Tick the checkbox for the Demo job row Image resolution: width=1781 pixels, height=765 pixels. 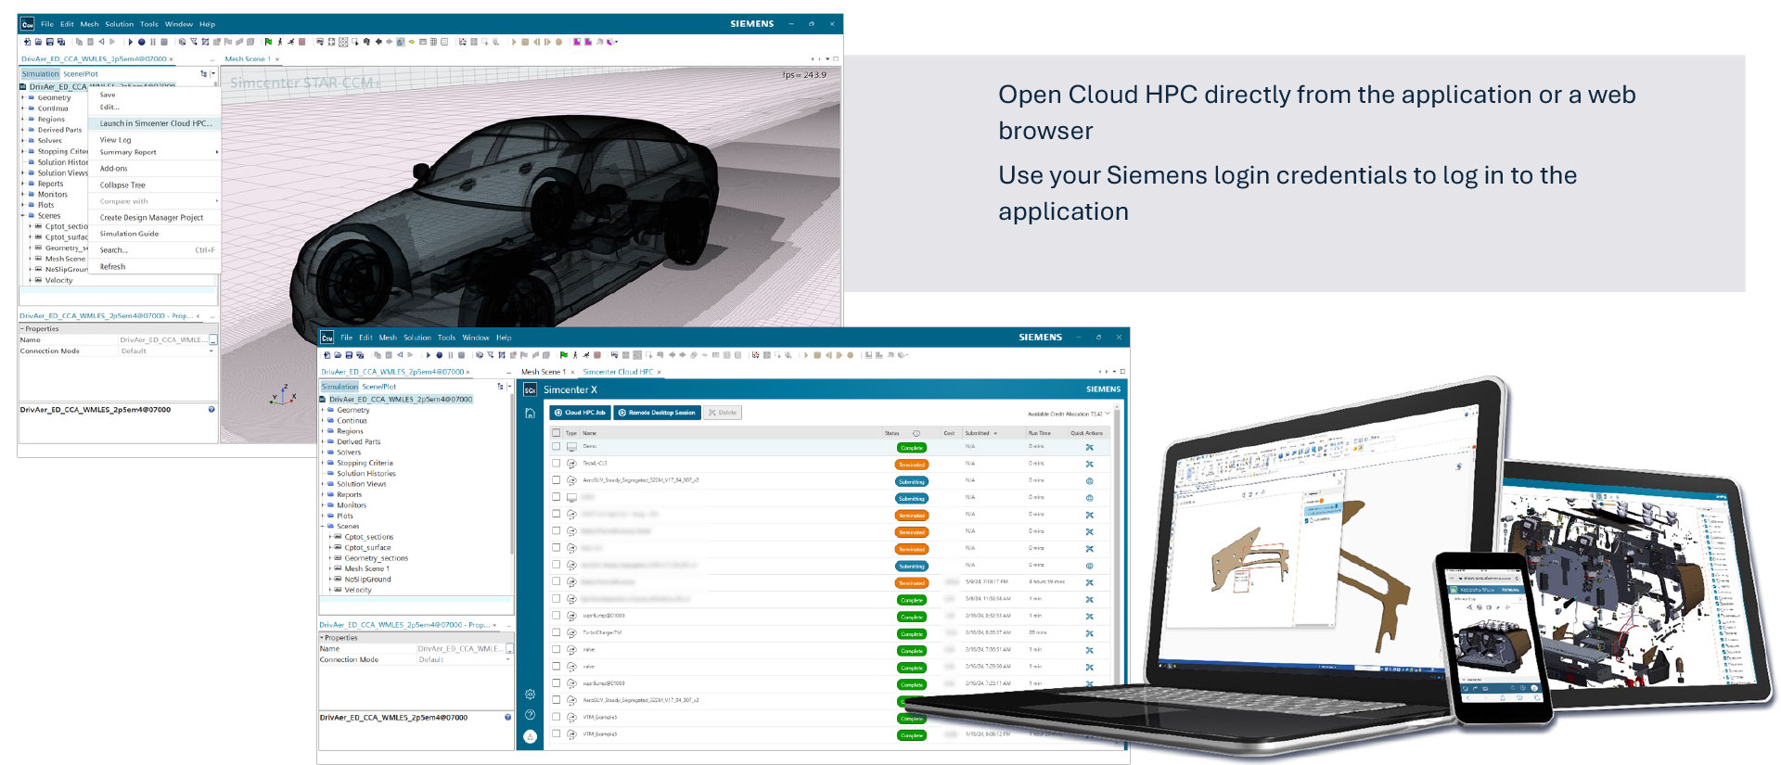557,447
